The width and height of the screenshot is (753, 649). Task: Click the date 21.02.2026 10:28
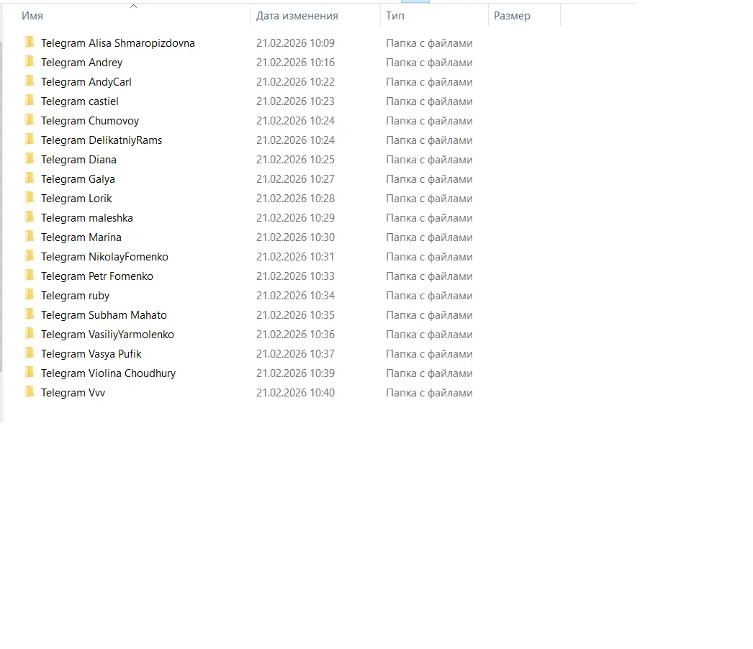tap(295, 199)
